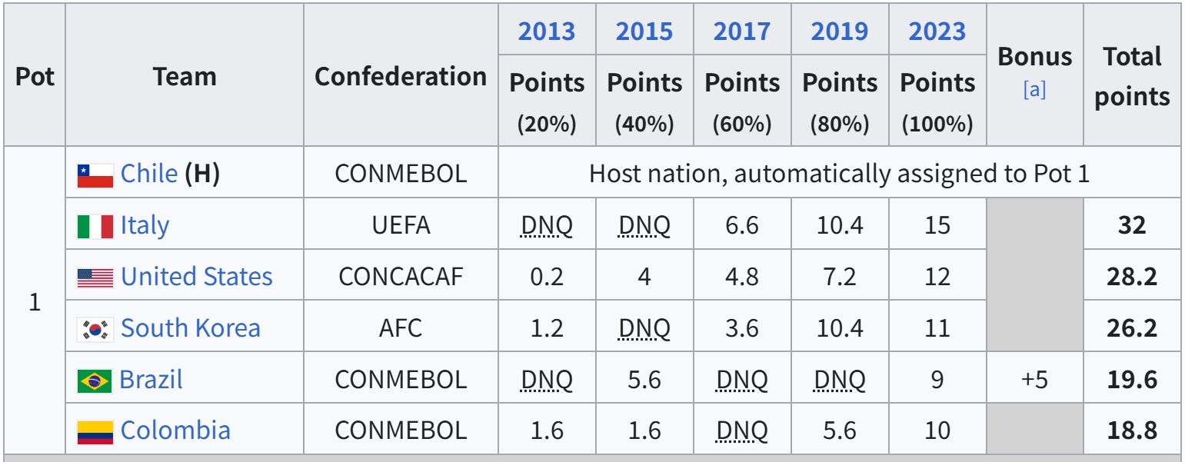Screen dimensions: 1185x462
Task: Click Italy's 2013 DNQ abbreviation
Action: coord(546,225)
